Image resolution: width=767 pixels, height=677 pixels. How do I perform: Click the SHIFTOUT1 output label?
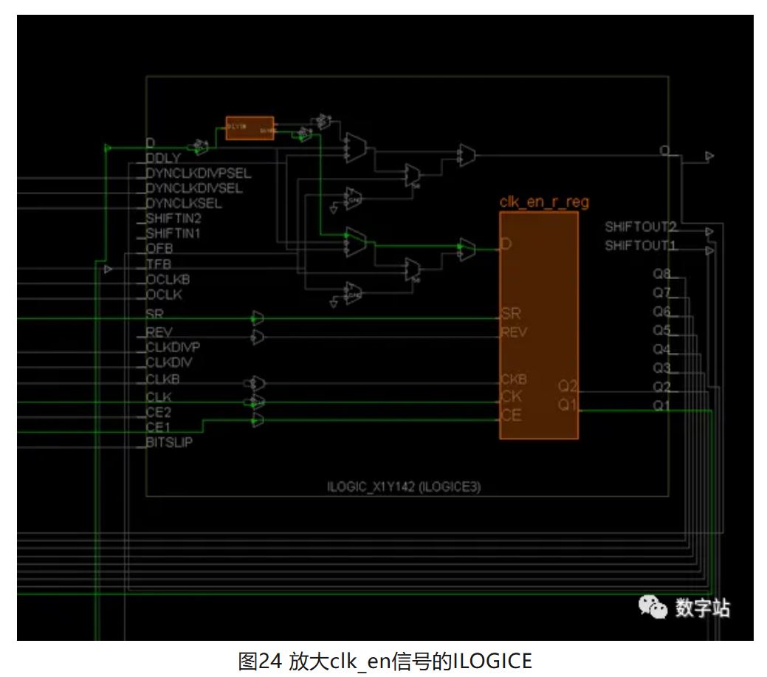pyautogui.click(x=641, y=246)
